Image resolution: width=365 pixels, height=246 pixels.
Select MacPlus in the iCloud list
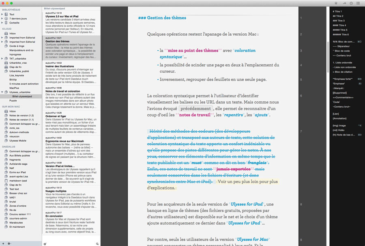tap(14, 88)
